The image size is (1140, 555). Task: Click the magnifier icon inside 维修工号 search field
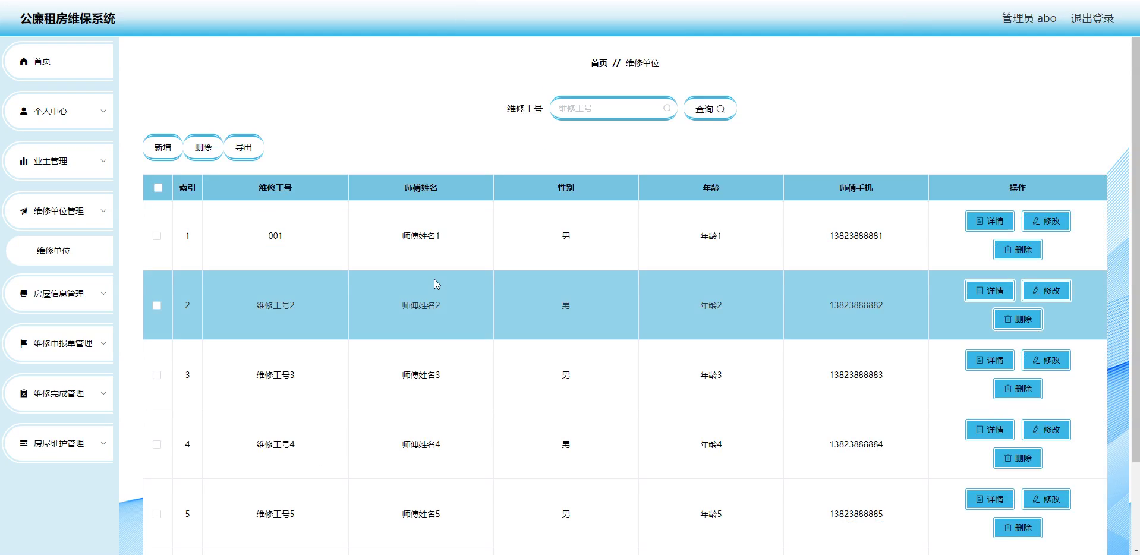[667, 108]
